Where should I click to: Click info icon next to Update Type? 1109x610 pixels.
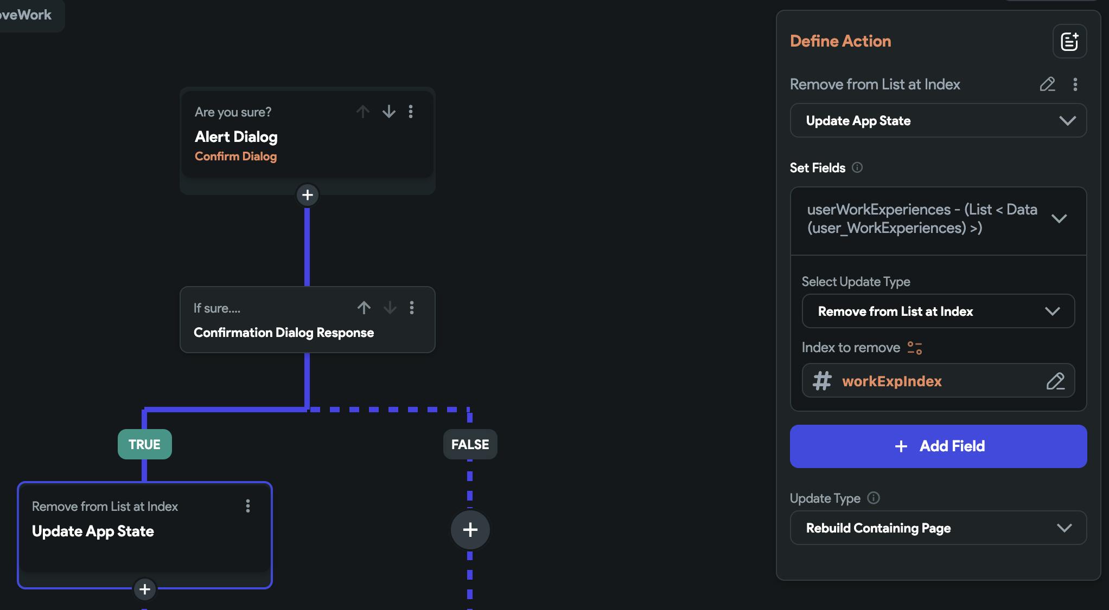pos(874,498)
